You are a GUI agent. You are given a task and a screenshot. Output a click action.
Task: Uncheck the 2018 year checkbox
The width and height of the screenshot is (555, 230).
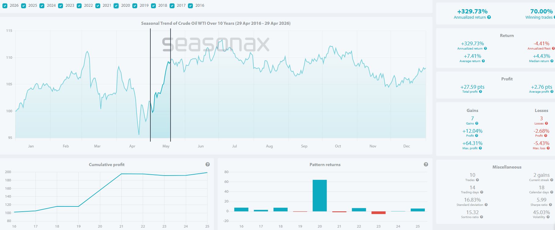(x=153, y=6)
